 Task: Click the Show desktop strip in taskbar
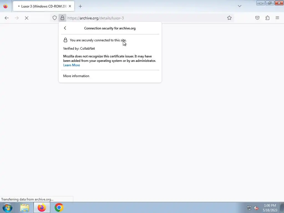(282, 207)
